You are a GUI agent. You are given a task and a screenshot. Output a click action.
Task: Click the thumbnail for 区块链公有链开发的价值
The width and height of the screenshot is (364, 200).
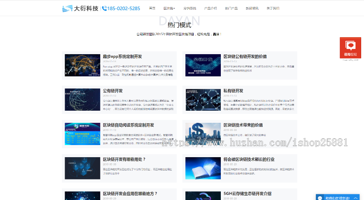(x=203, y=65)
